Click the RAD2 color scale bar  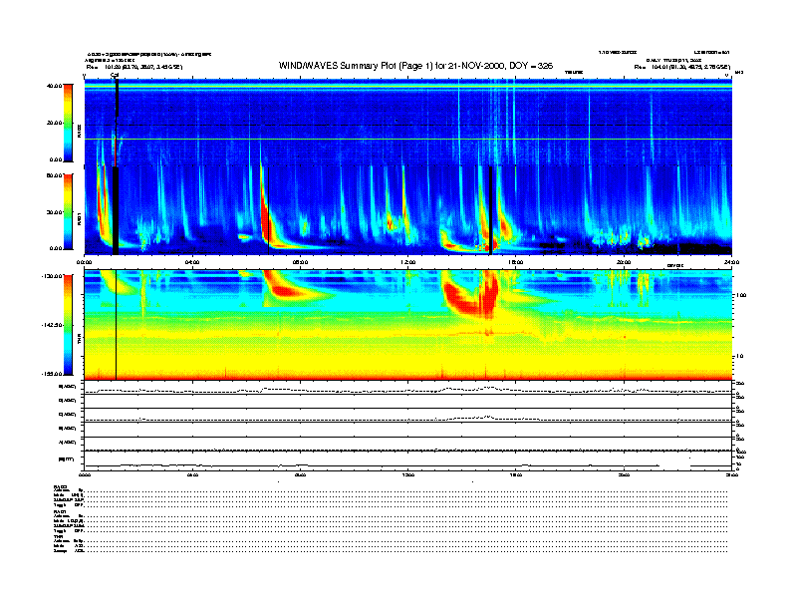(x=68, y=123)
